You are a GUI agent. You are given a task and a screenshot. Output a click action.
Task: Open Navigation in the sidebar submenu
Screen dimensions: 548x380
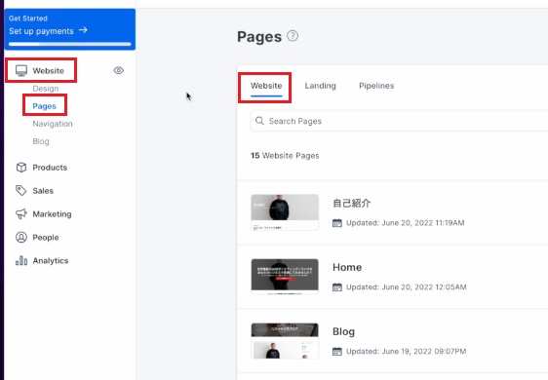click(x=53, y=124)
